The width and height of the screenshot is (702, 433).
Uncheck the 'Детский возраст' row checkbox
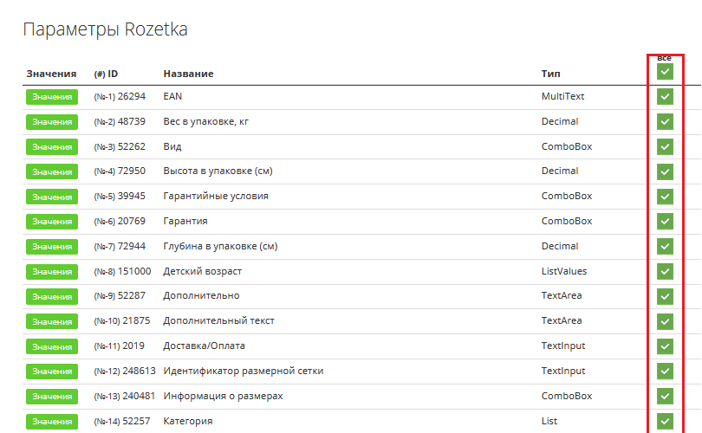665,272
